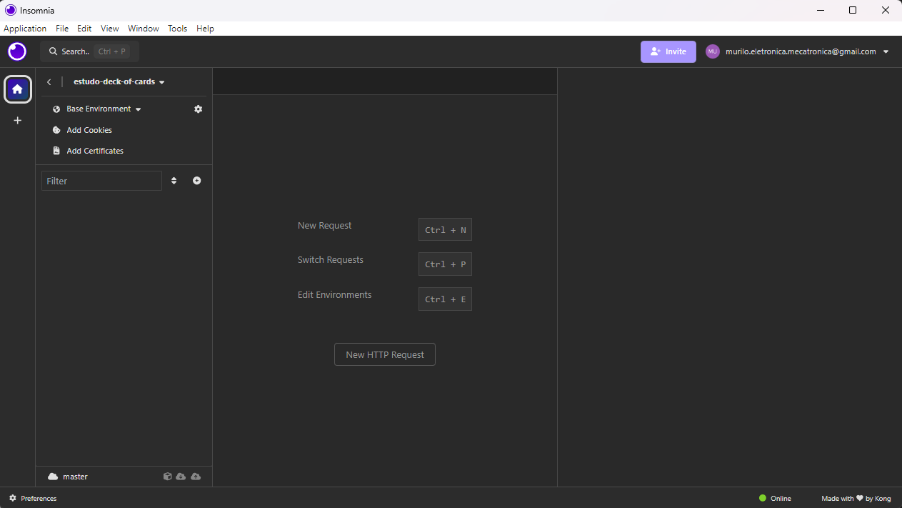Focus the Filter input field

101,181
